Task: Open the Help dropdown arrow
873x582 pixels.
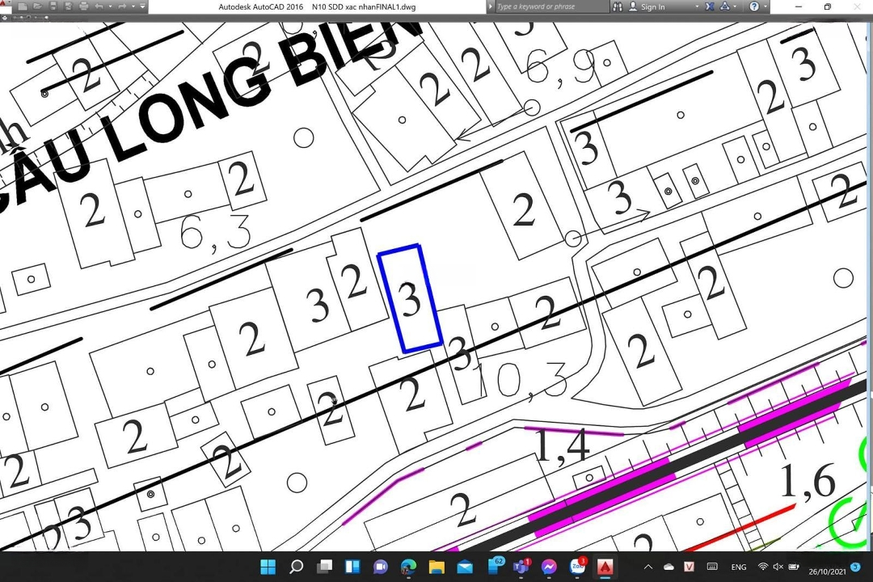Action: pos(765,6)
